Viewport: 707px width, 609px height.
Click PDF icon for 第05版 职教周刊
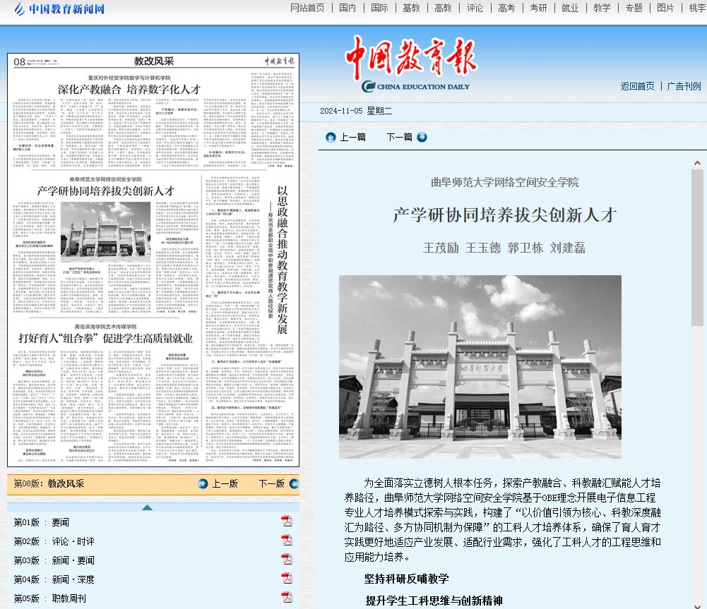click(287, 597)
